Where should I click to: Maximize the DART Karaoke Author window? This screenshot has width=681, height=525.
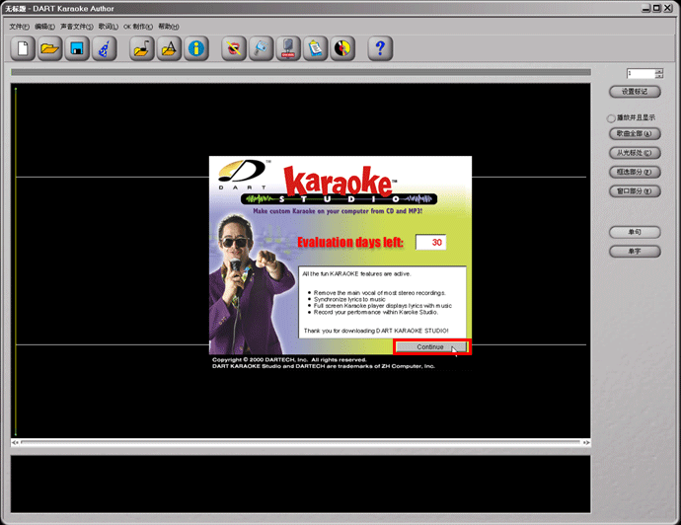pyautogui.click(x=656, y=8)
